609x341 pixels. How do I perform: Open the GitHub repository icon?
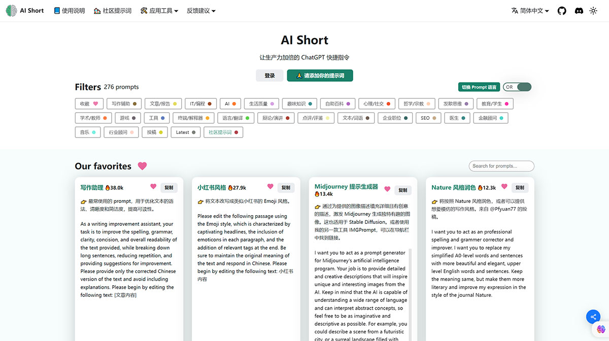[x=562, y=10]
